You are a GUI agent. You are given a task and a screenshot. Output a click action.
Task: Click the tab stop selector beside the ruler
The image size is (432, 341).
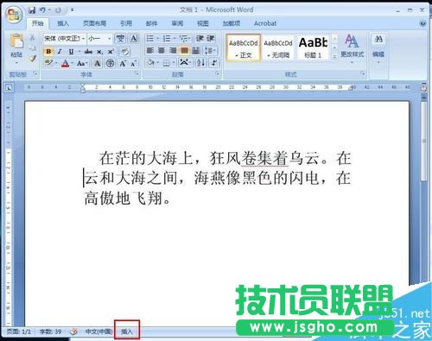(9, 87)
